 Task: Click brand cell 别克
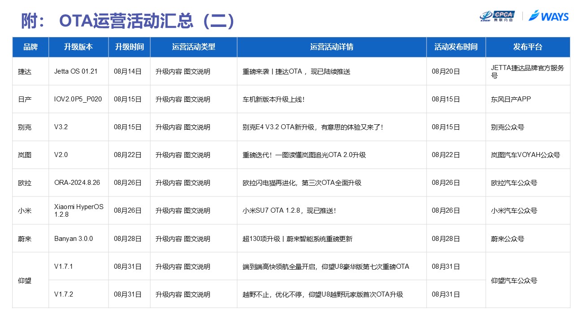(25, 127)
